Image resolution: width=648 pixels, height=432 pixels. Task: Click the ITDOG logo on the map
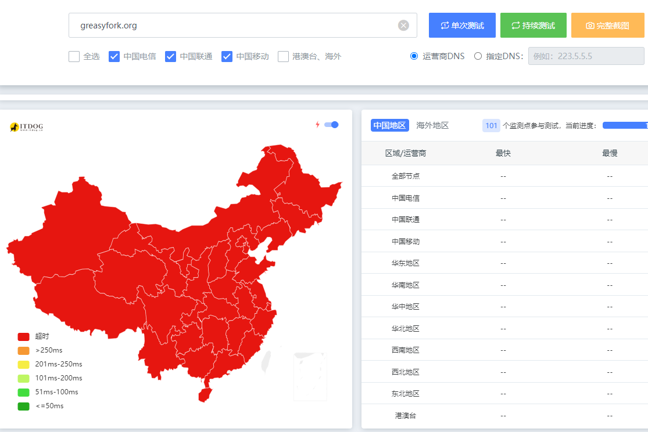[27, 126]
